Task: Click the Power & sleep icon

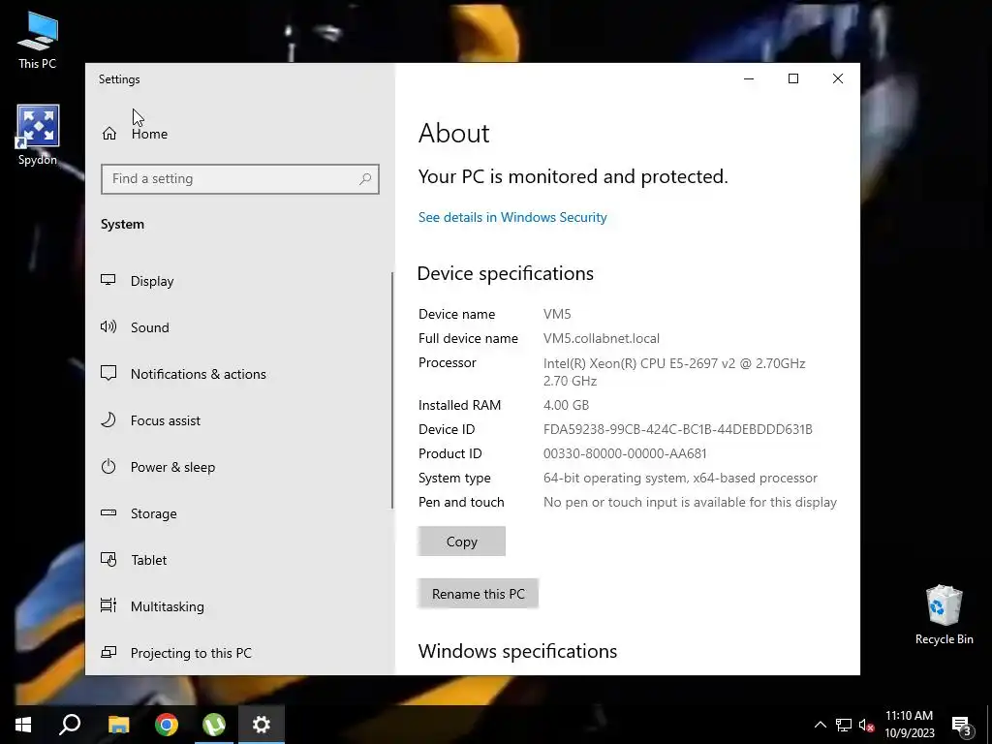Action: pos(108,466)
